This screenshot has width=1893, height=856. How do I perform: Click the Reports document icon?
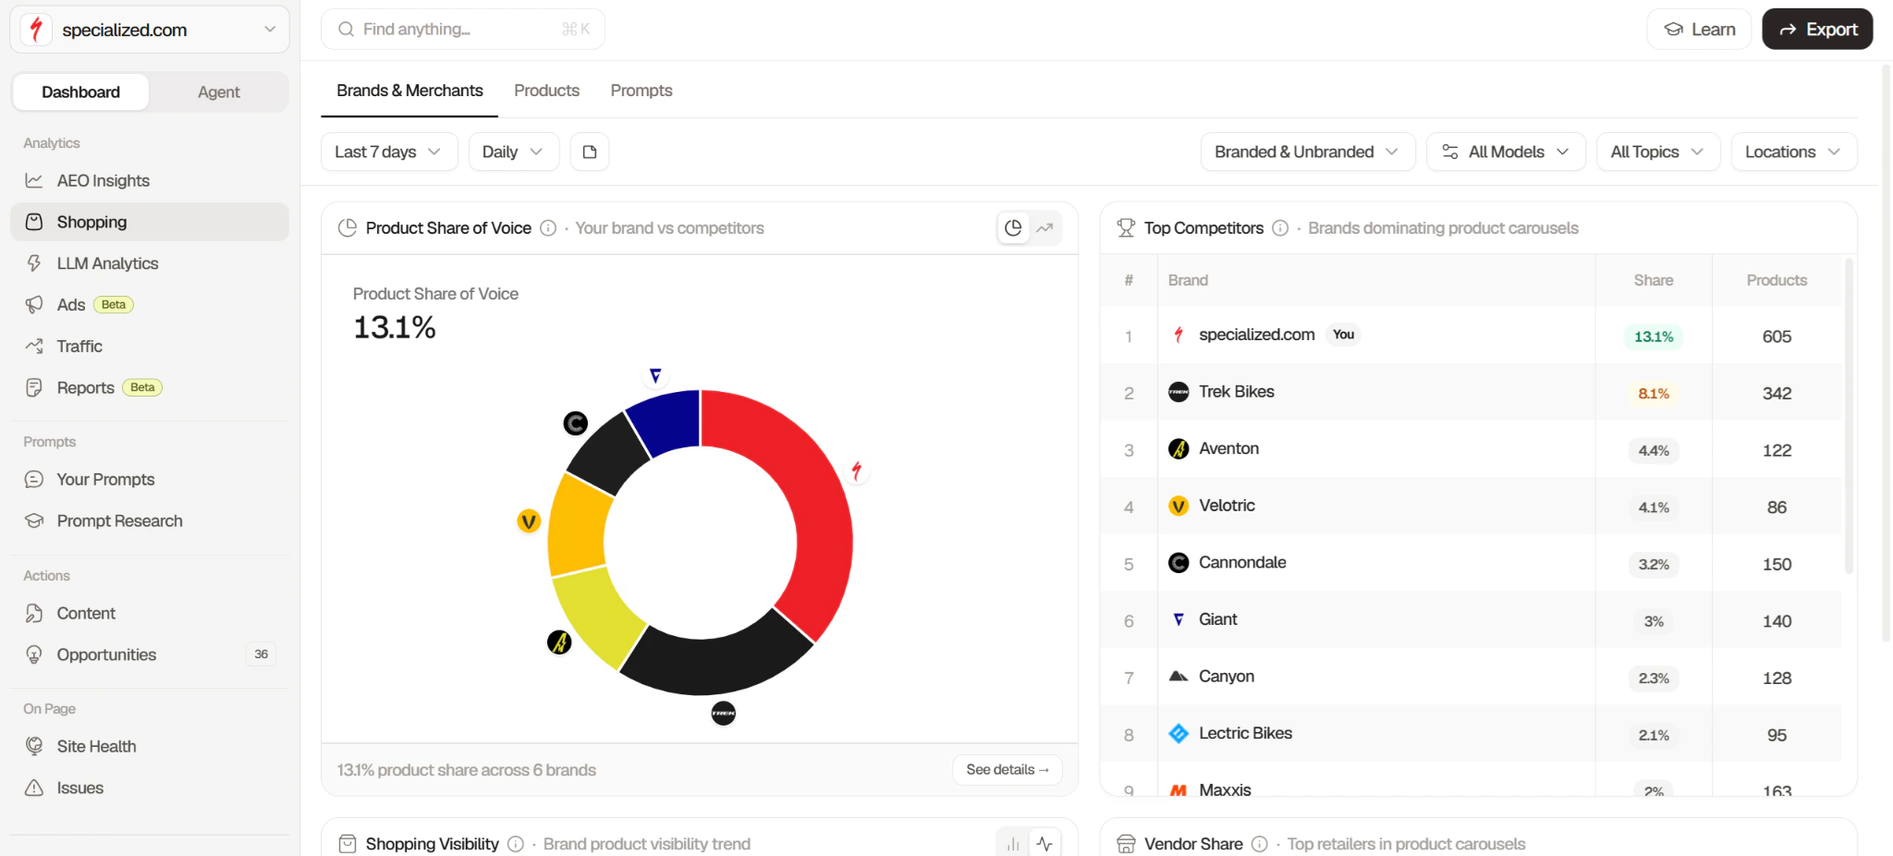pyautogui.click(x=34, y=388)
